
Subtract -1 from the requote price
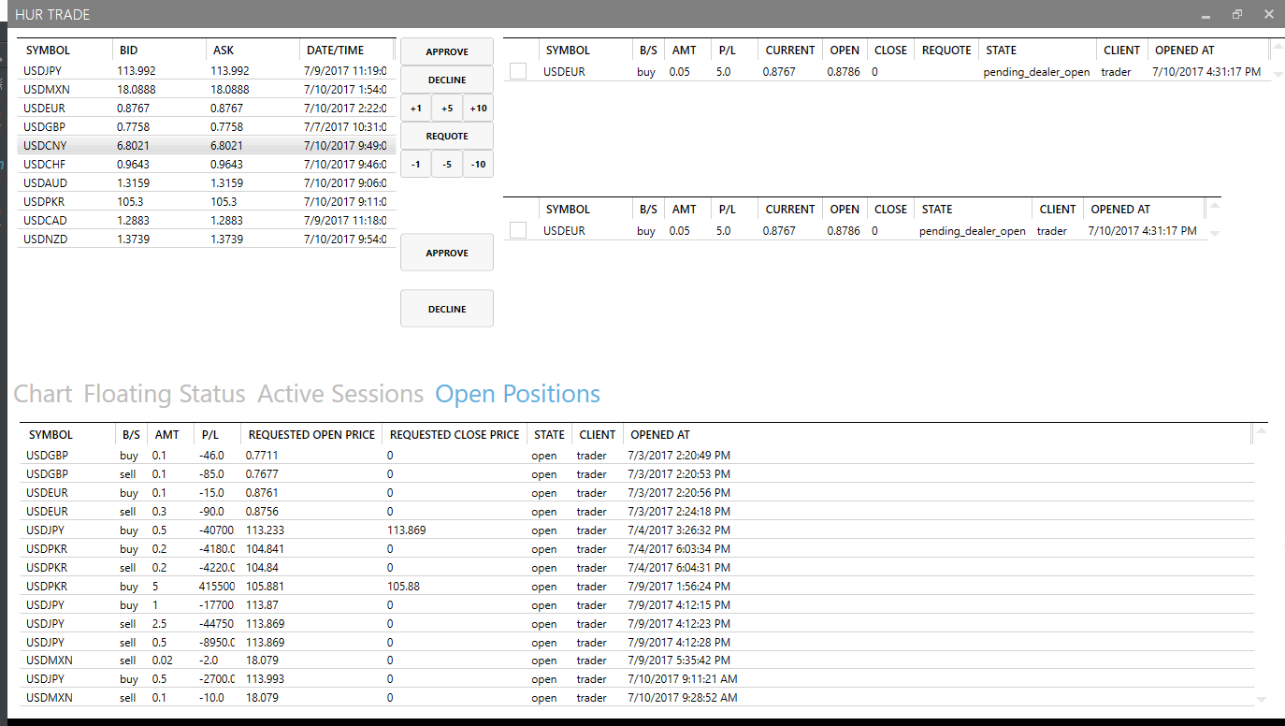click(416, 165)
